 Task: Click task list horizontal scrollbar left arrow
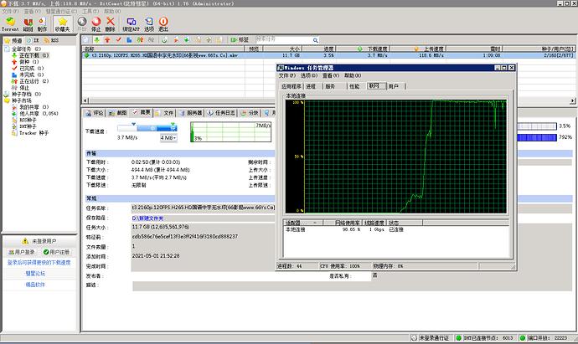85,100
